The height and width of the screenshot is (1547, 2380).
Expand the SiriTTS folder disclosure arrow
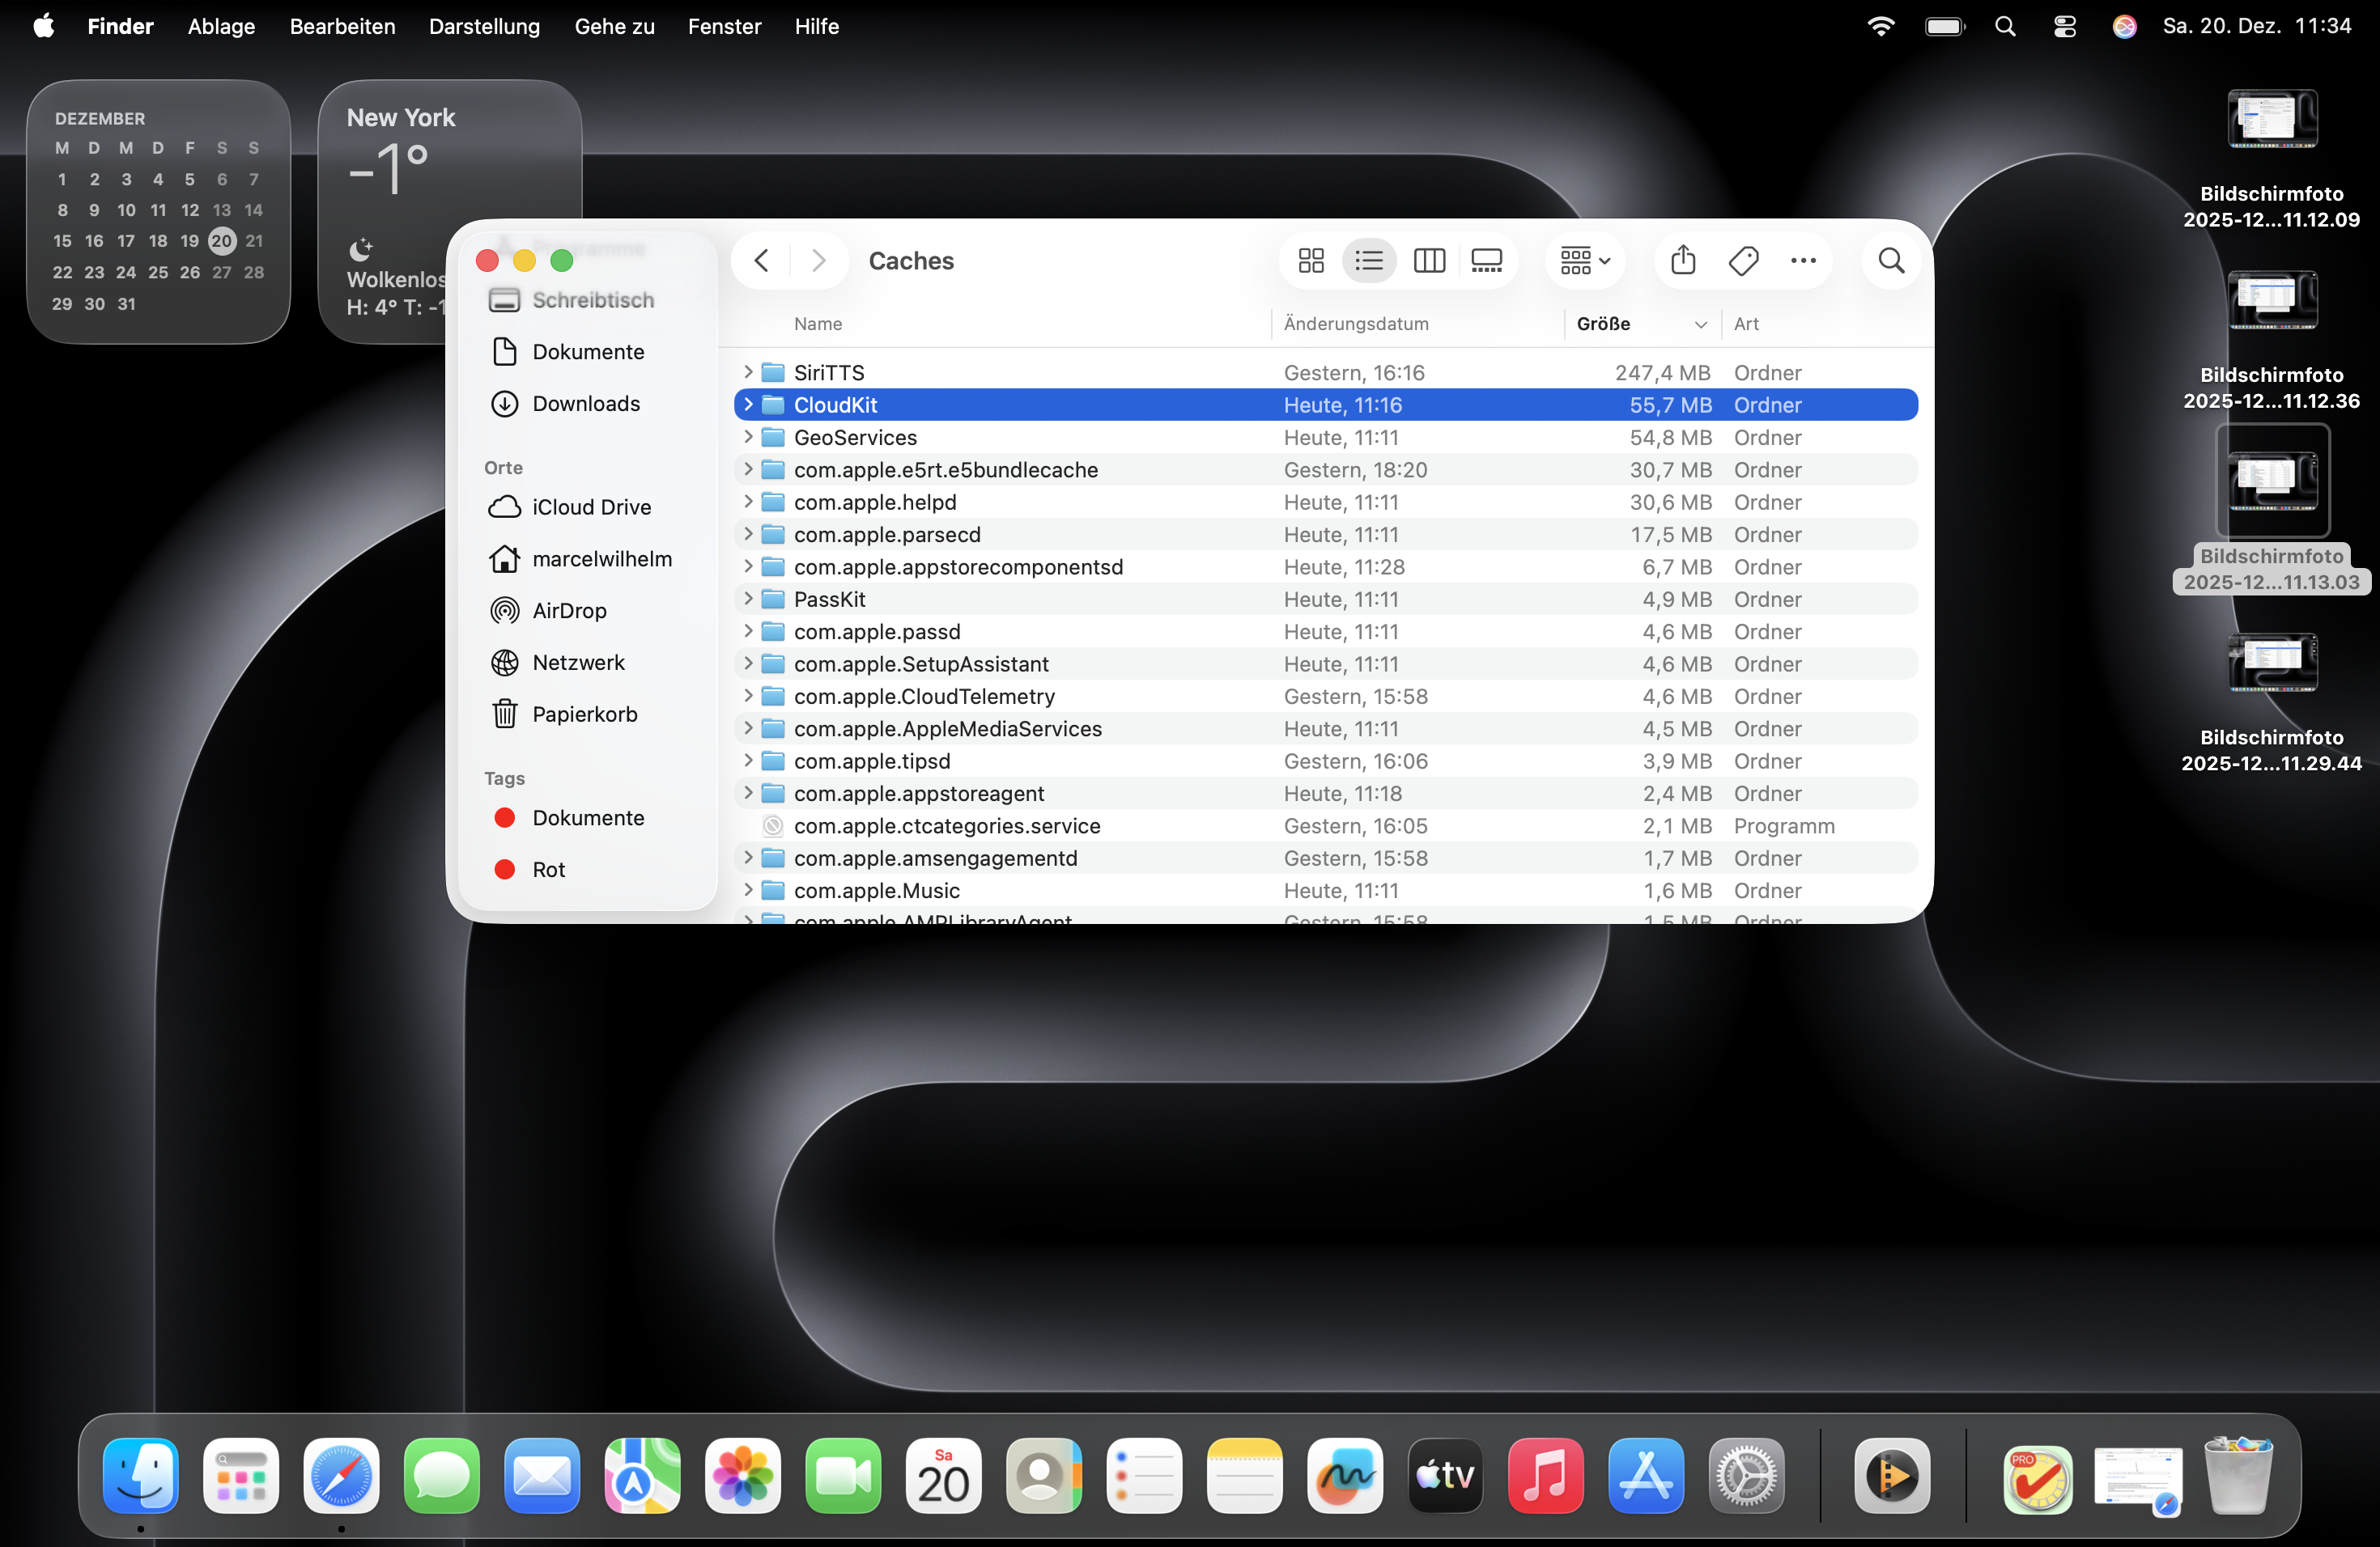[x=748, y=371]
